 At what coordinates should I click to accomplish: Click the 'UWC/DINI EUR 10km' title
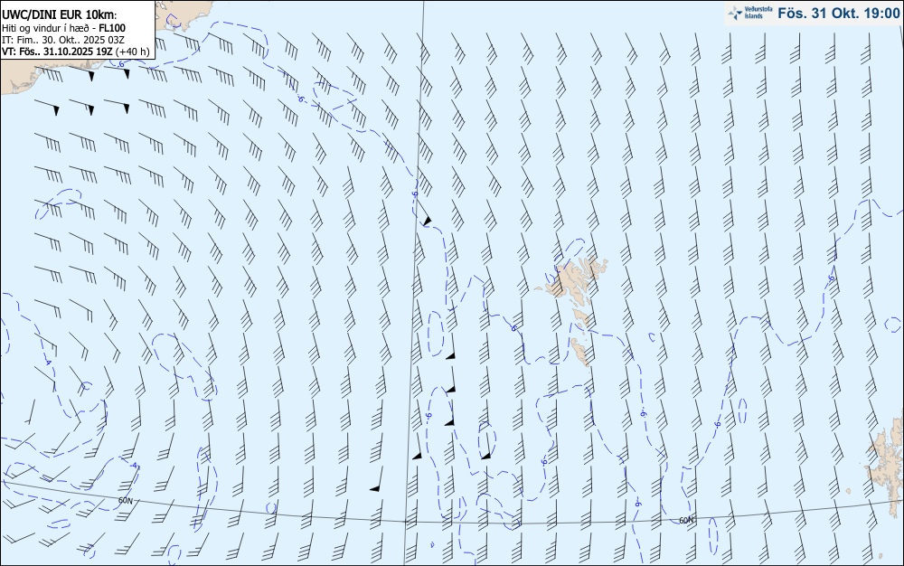pyautogui.click(x=59, y=15)
